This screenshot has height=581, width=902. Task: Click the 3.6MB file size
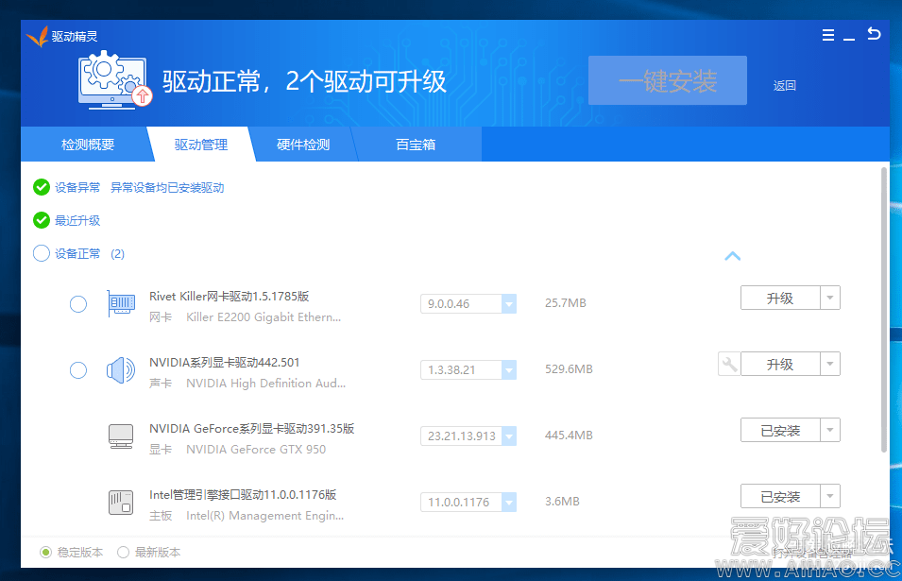[562, 502]
